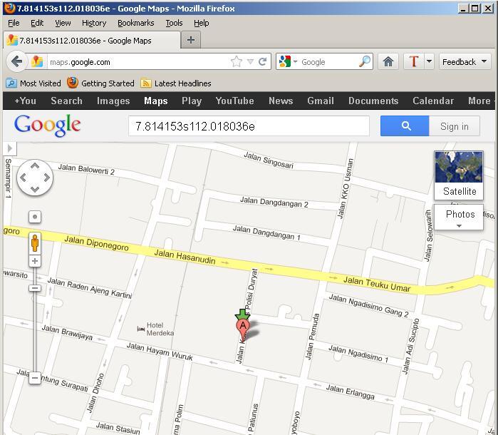Pan map down with bottom arrow
Image resolution: width=498 pixels, height=435 pixels.
point(35,189)
